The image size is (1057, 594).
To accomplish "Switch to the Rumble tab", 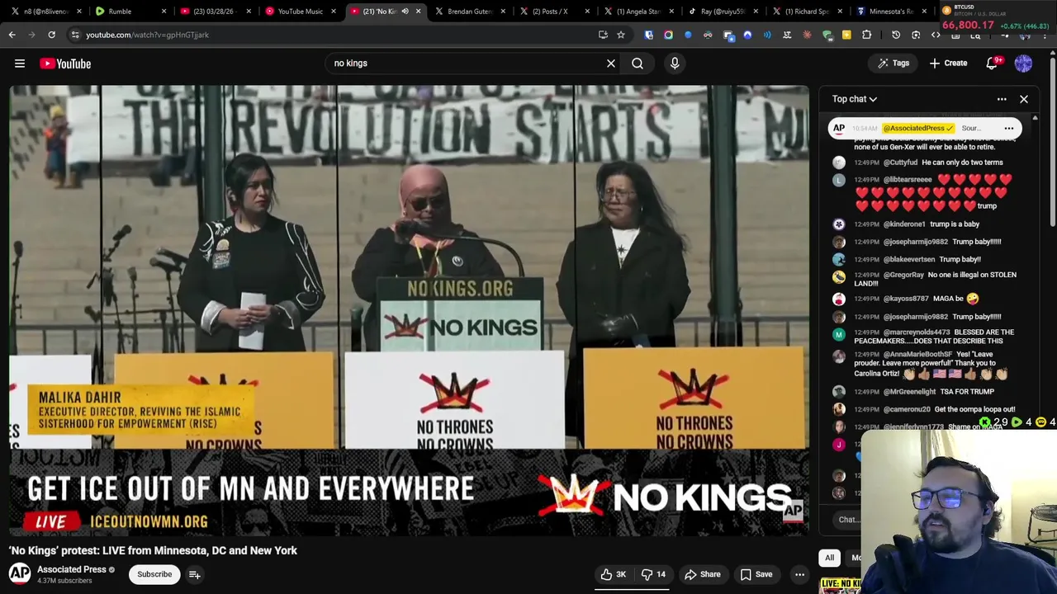I will (x=130, y=12).
